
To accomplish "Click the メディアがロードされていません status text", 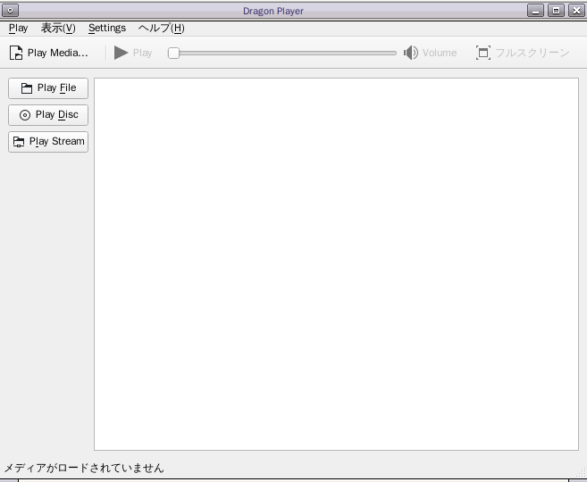I will pyautogui.click(x=84, y=468).
